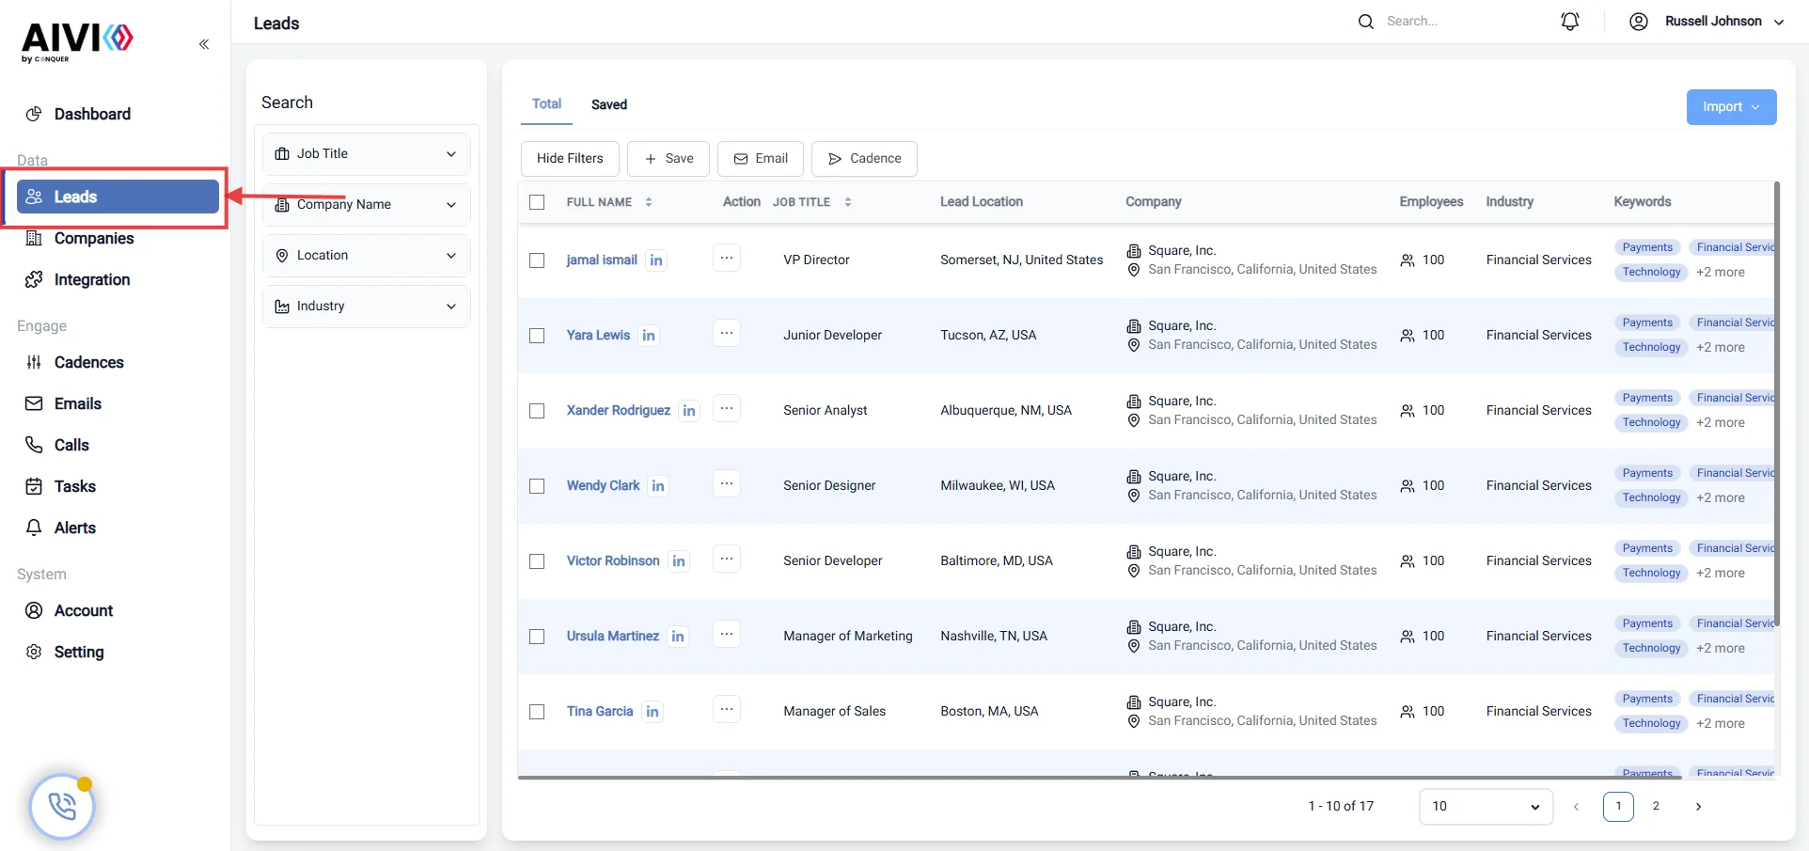Open Xander Rodriguez's LinkedIn icon
The height and width of the screenshot is (851, 1809).
click(689, 411)
